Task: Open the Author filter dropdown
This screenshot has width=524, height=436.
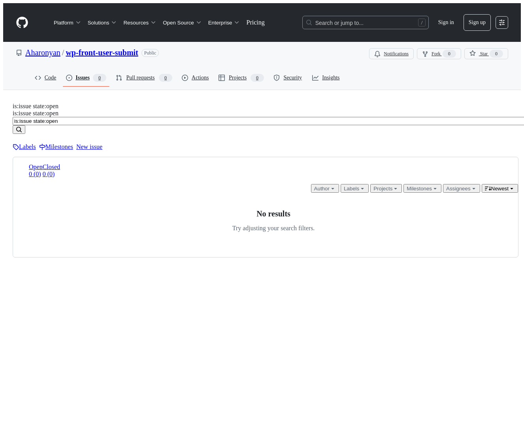Action: pyautogui.click(x=325, y=189)
